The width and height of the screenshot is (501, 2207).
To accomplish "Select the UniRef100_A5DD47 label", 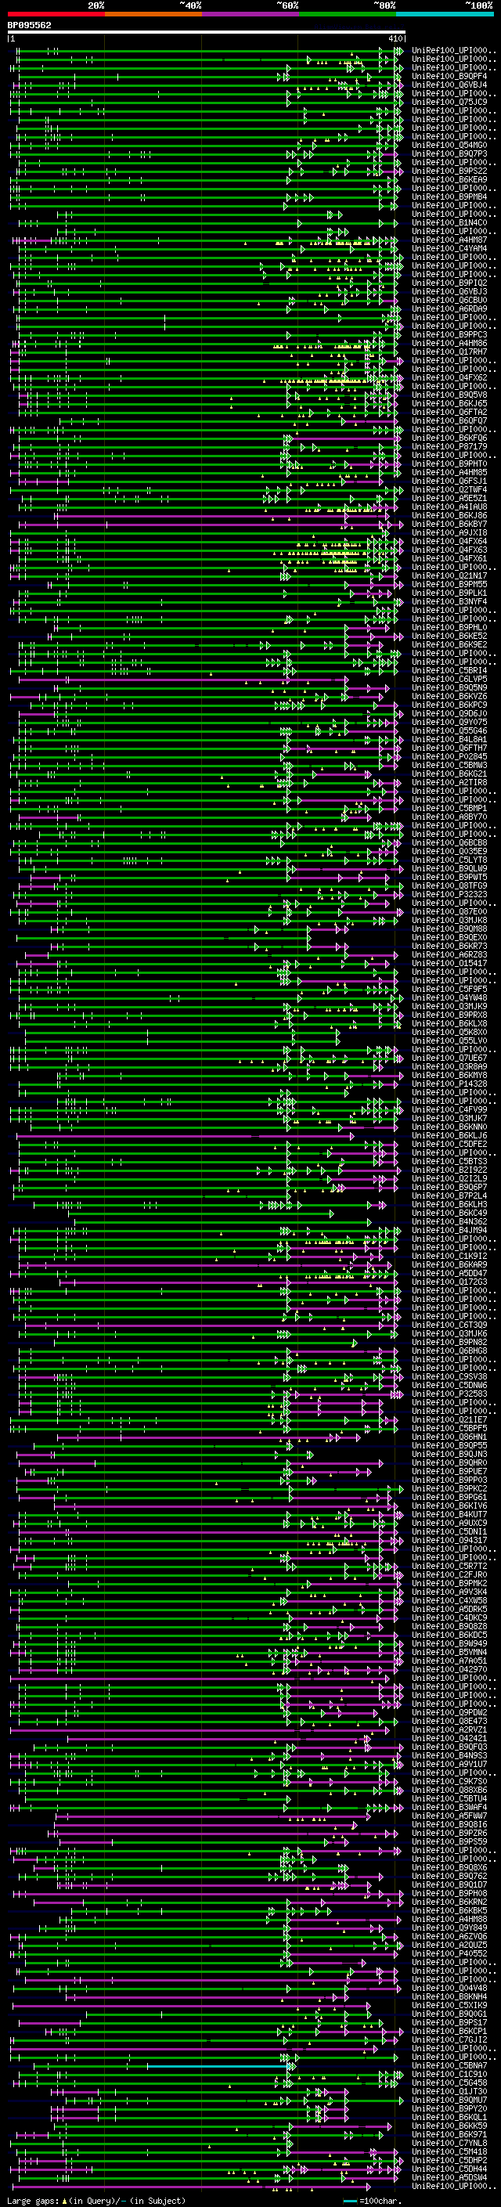I will 449,1273.
